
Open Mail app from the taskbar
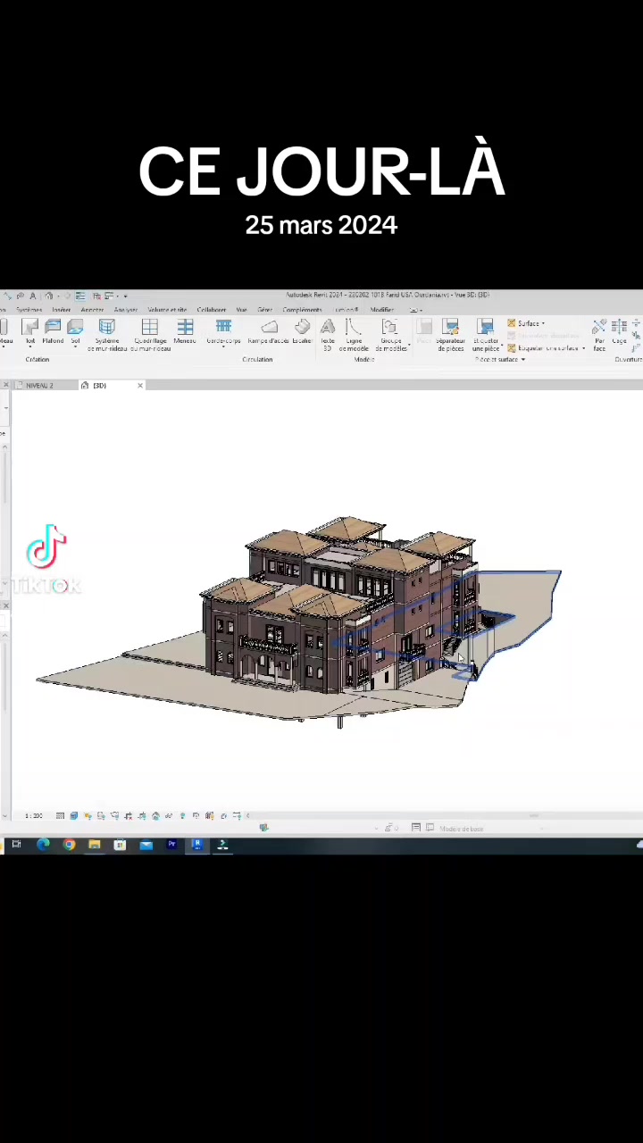[146, 845]
